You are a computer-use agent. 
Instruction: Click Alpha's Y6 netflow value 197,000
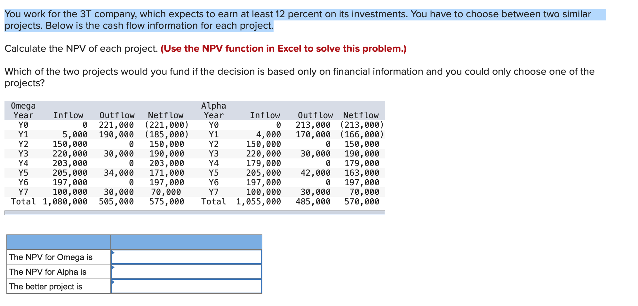362,182
